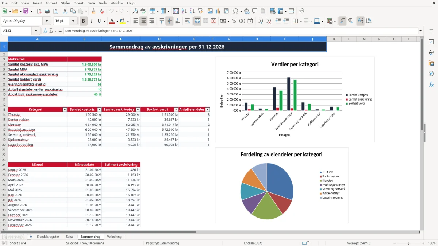The image size is (438, 246).
Task: Insert an image
Action: pyautogui.click(x=210, y=11)
